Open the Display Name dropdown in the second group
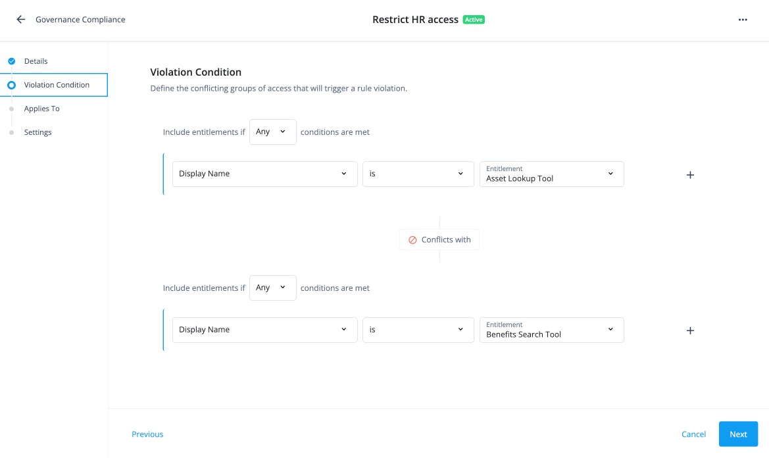The height and width of the screenshot is (458, 769). click(265, 330)
